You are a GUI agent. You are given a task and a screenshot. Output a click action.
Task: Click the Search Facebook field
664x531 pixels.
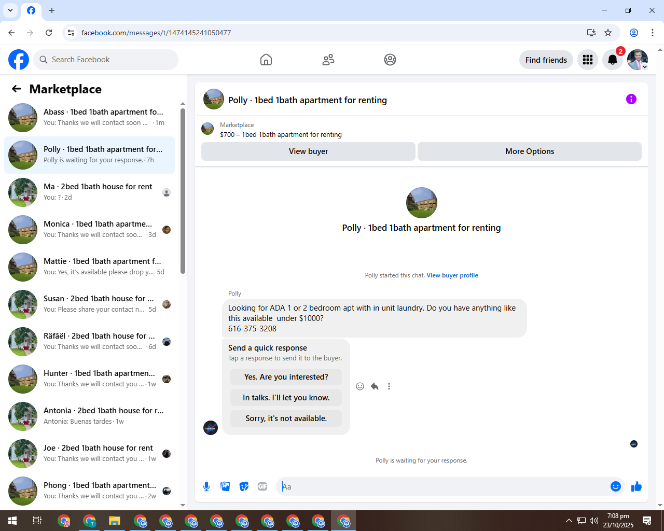tap(106, 60)
